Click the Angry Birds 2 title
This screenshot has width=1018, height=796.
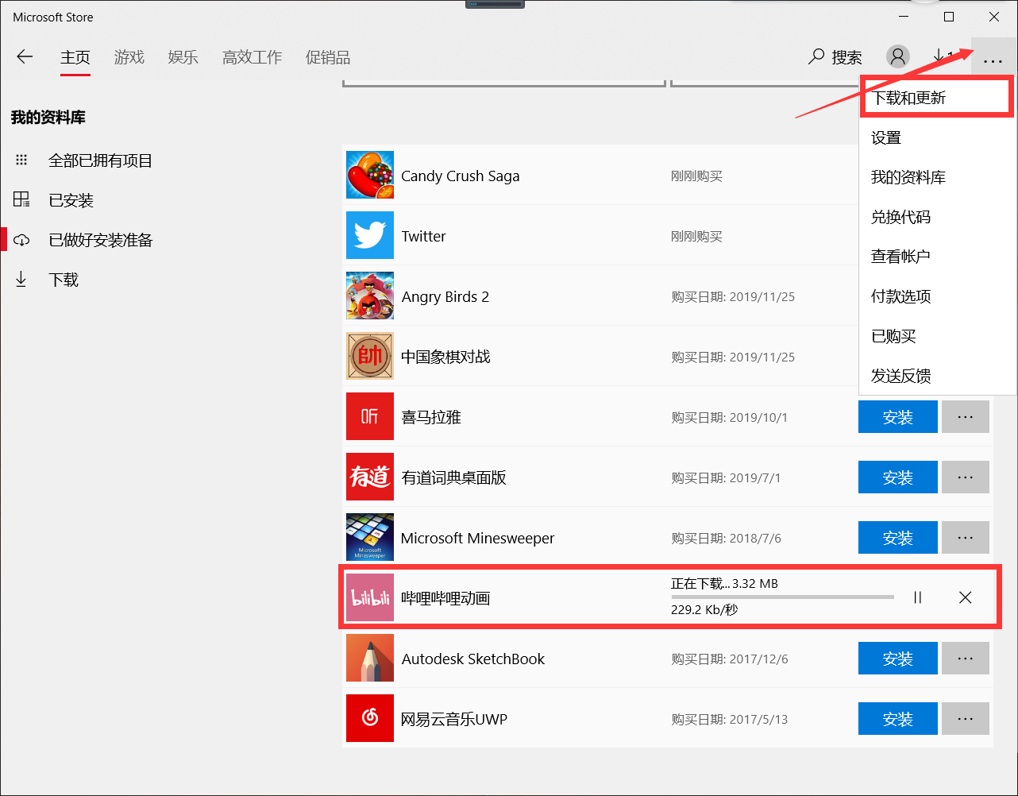click(445, 296)
